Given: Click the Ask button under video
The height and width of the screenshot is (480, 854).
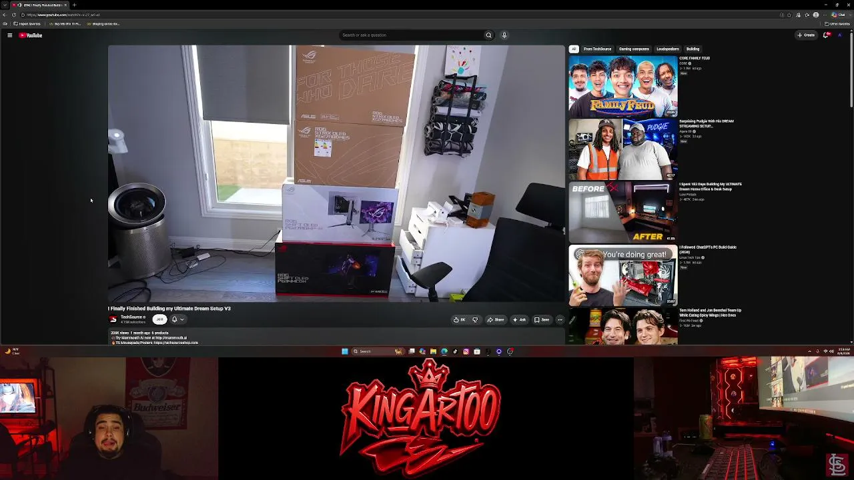Looking at the screenshot, I should 519,319.
